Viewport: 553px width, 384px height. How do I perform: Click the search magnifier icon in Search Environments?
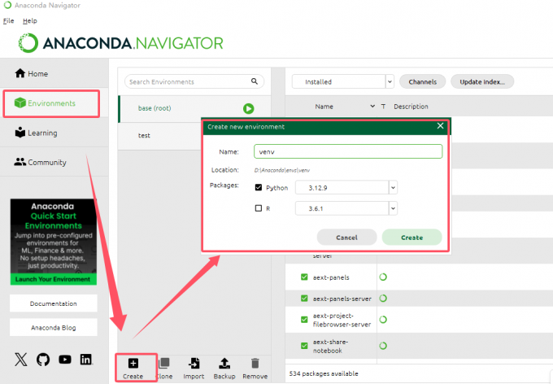pyautogui.click(x=255, y=81)
